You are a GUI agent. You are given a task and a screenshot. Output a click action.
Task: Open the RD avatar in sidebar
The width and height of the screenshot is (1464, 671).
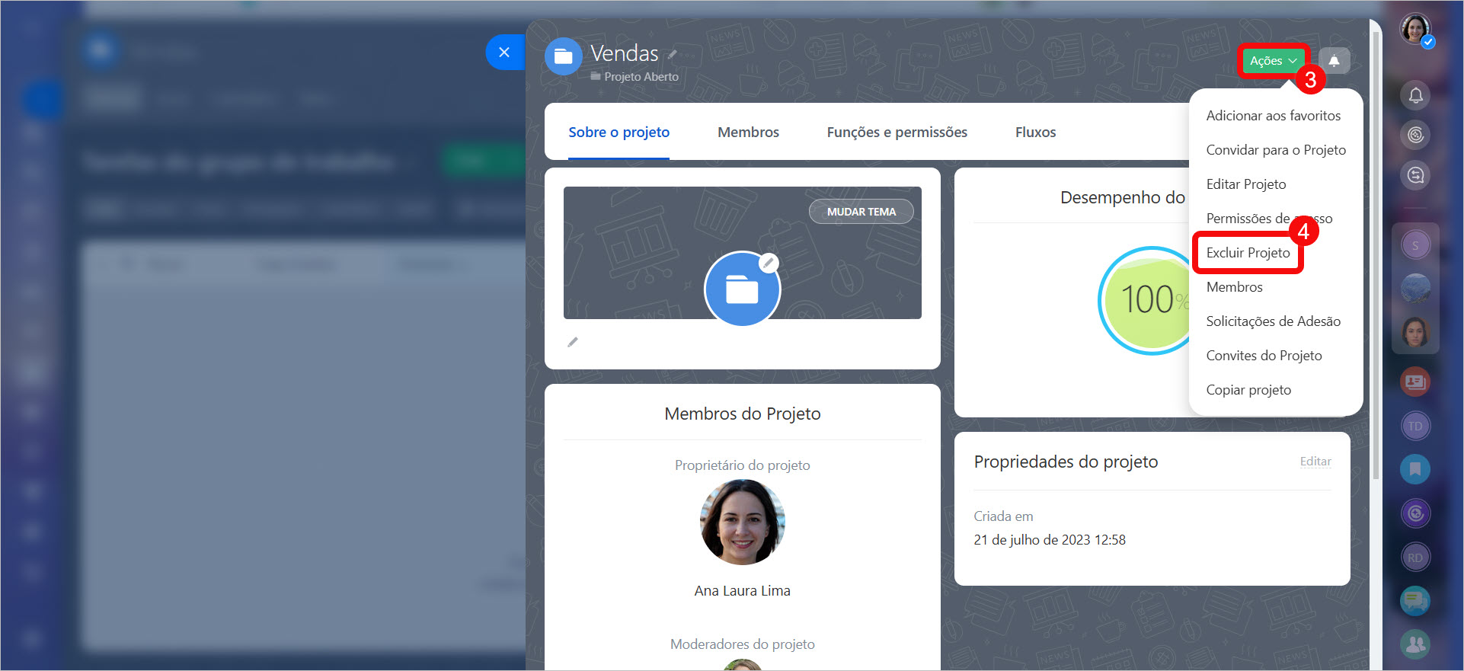click(1415, 558)
